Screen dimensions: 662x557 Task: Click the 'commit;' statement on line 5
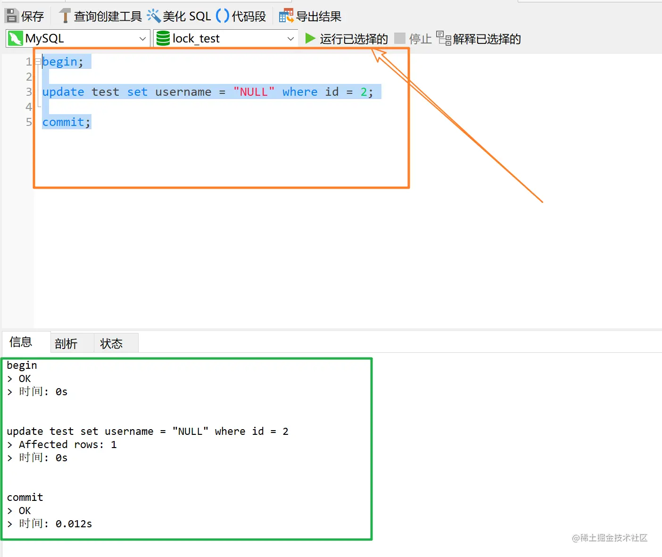pyautogui.click(x=66, y=122)
